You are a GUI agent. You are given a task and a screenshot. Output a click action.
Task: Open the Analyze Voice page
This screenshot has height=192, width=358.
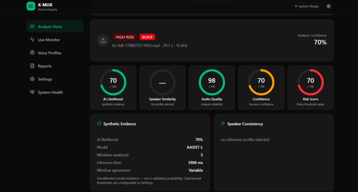55,27
